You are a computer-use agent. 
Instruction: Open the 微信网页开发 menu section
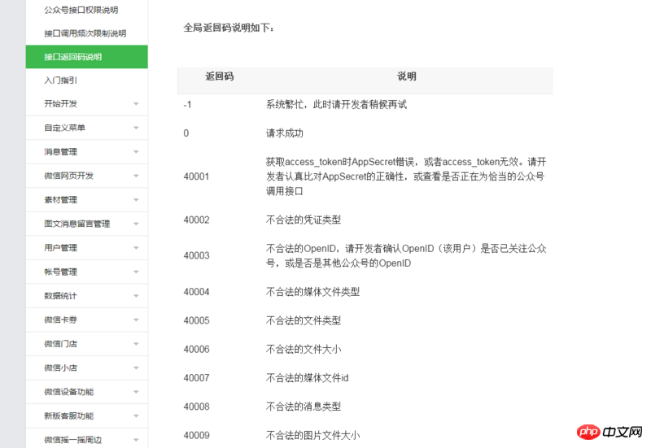pos(69,176)
